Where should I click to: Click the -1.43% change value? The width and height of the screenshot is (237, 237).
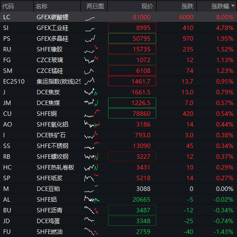[x=224, y=232]
